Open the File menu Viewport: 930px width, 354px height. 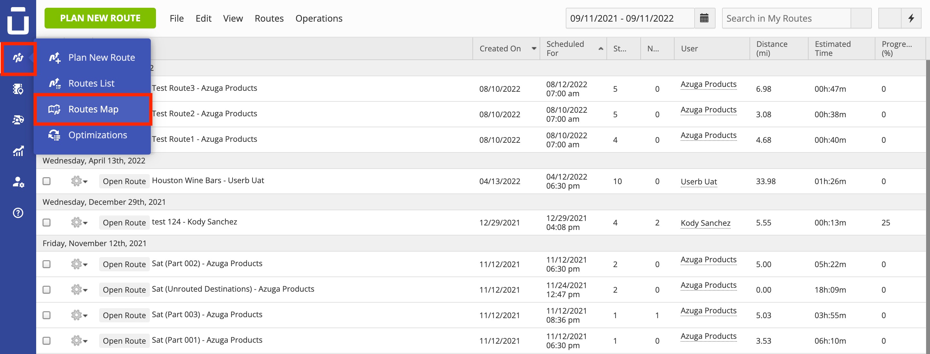(177, 18)
